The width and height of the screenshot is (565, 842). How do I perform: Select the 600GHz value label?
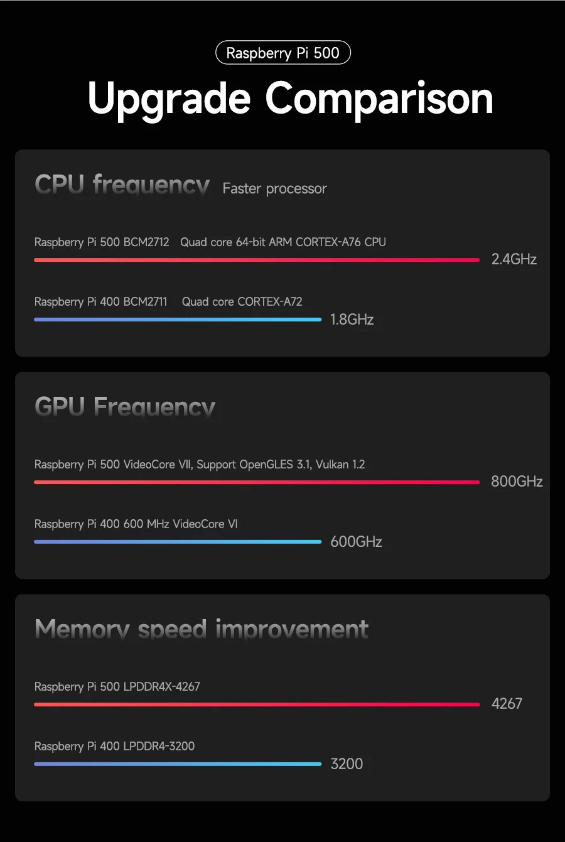(x=357, y=542)
